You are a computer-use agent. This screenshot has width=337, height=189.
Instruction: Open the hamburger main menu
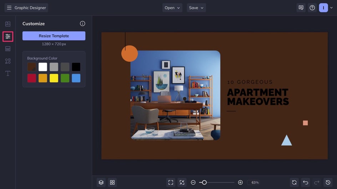tap(9, 8)
